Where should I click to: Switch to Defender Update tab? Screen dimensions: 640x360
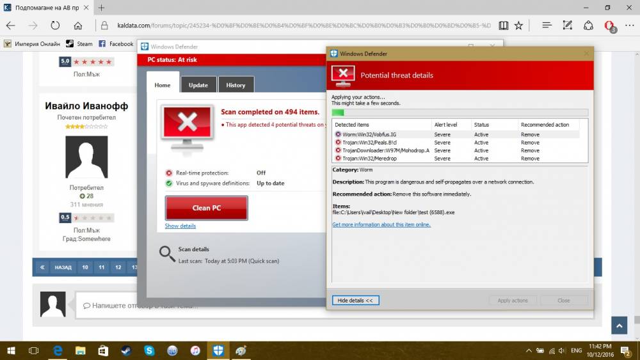pos(198,85)
